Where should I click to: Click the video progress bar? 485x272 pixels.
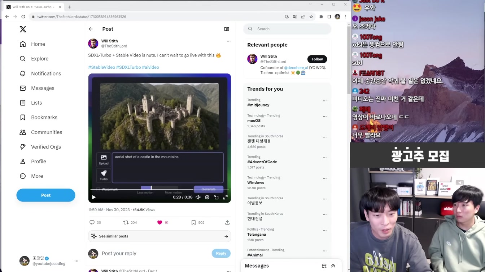point(160,189)
